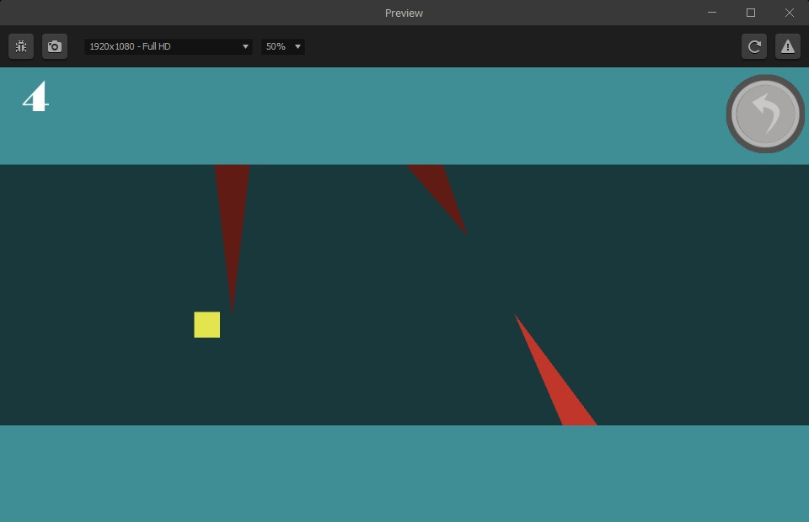Screen dimensions: 809x522
Task: Open the 1920x1080 - Full HD resolution dropdown
Action: point(169,46)
